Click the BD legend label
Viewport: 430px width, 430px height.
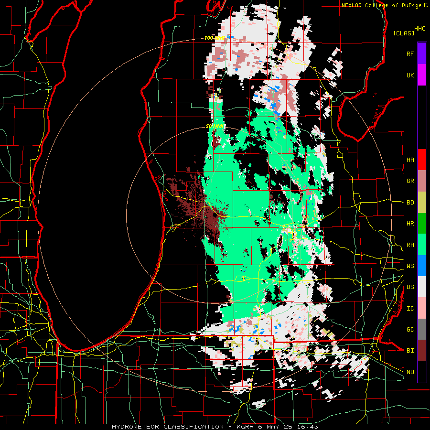410,203
